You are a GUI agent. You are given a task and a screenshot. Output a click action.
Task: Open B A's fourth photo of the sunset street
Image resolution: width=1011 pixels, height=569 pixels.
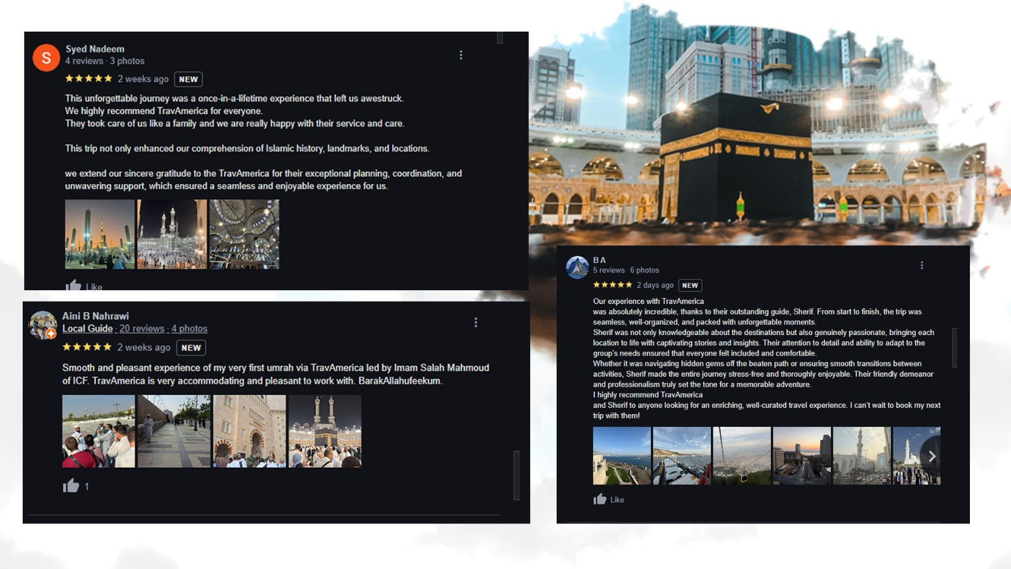(802, 456)
